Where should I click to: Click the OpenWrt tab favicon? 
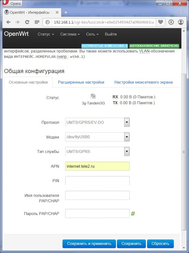tap(6, 12)
